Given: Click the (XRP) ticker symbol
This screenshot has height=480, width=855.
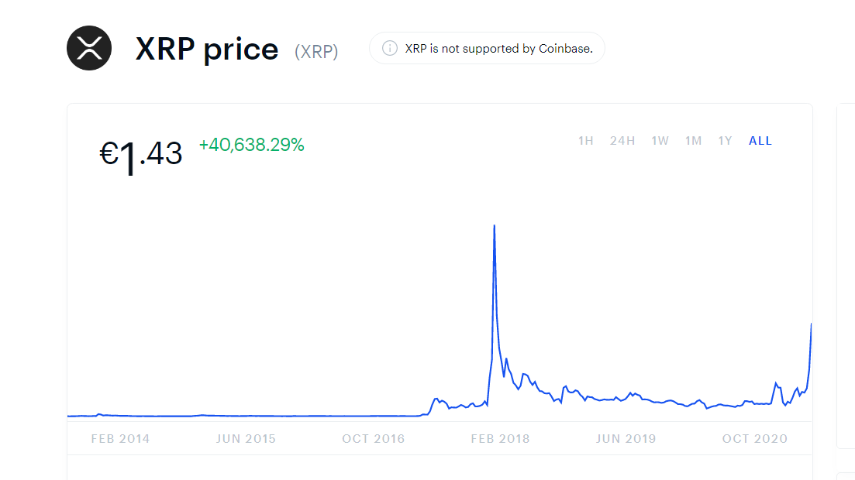Looking at the screenshot, I should [x=316, y=52].
